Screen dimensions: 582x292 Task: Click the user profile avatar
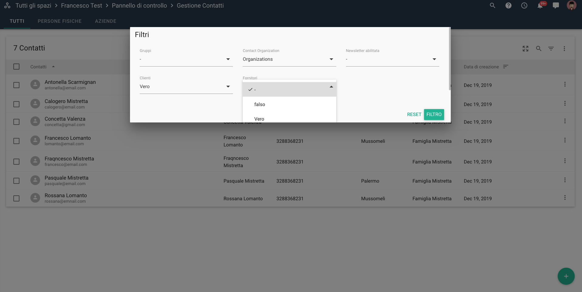[x=571, y=5]
